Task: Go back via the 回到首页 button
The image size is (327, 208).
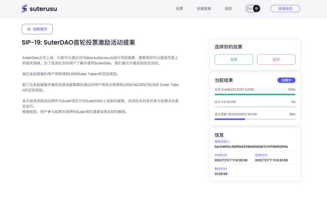Action: tap(37, 29)
